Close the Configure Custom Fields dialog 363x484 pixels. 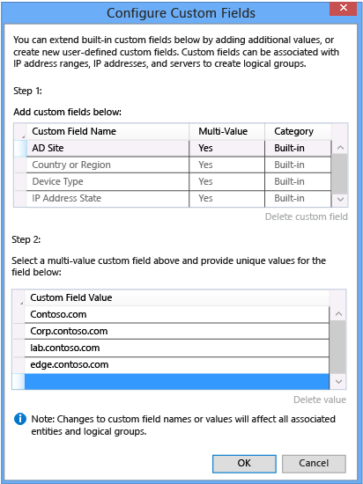click(344, 8)
